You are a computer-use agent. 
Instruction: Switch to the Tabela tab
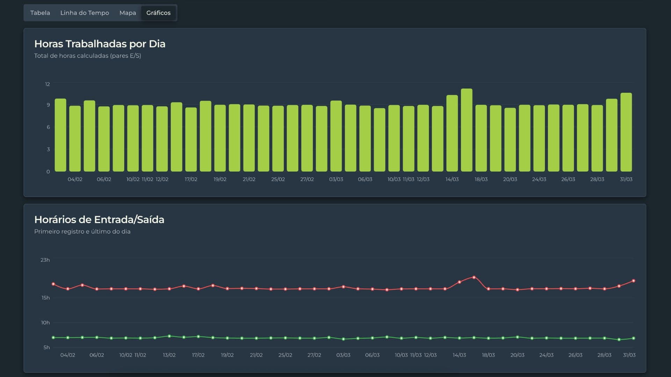40,13
